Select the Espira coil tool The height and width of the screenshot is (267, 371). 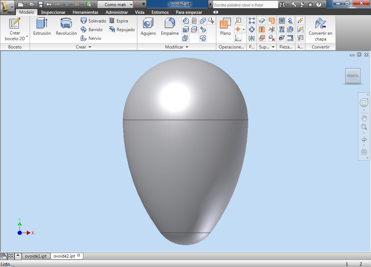coord(118,21)
